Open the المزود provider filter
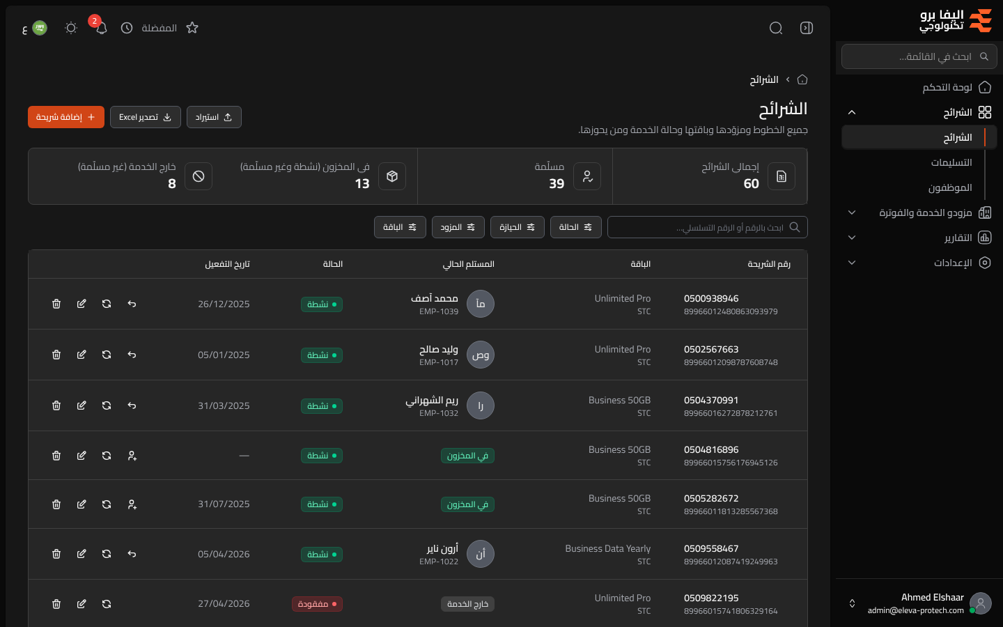 458,227
